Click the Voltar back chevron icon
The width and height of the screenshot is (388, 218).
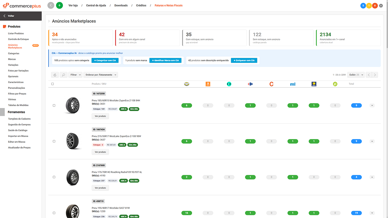(x=5, y=16)
